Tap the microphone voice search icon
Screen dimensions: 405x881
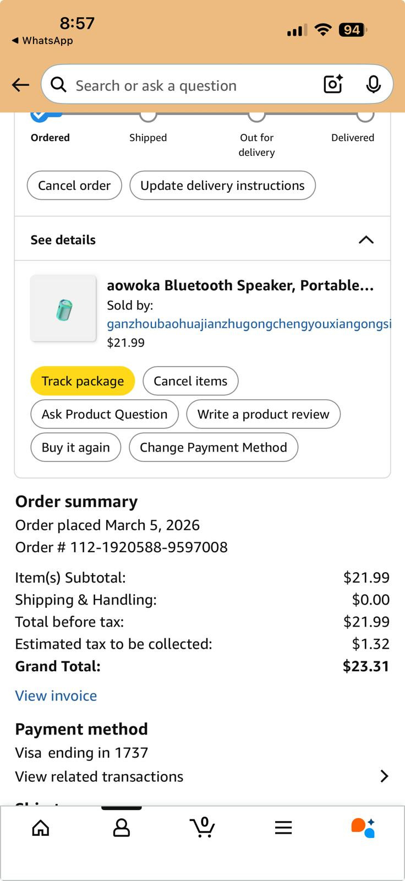coord(373,84)
